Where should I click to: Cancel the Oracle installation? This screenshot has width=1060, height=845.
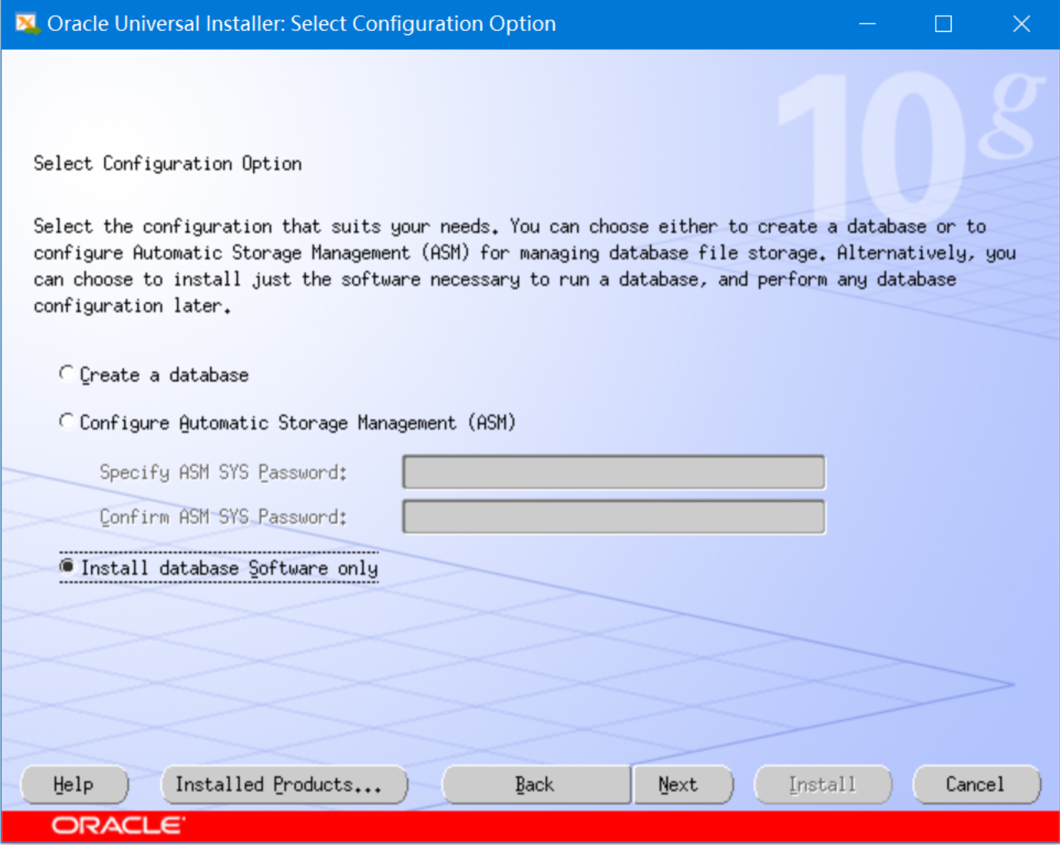click(x=976, y=784)
